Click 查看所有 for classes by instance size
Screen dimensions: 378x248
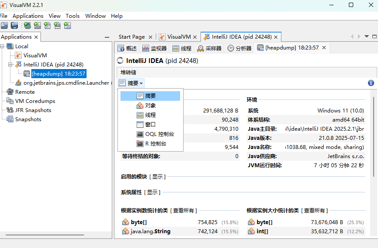pyautogui.click(x=314, y=211)
